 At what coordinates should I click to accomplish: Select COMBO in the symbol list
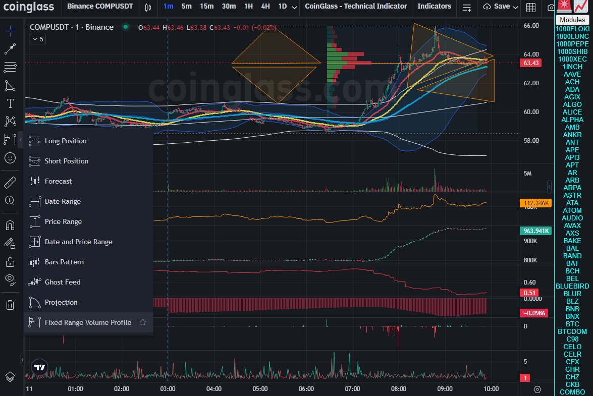pyautogui.click(x=572, y=392)
